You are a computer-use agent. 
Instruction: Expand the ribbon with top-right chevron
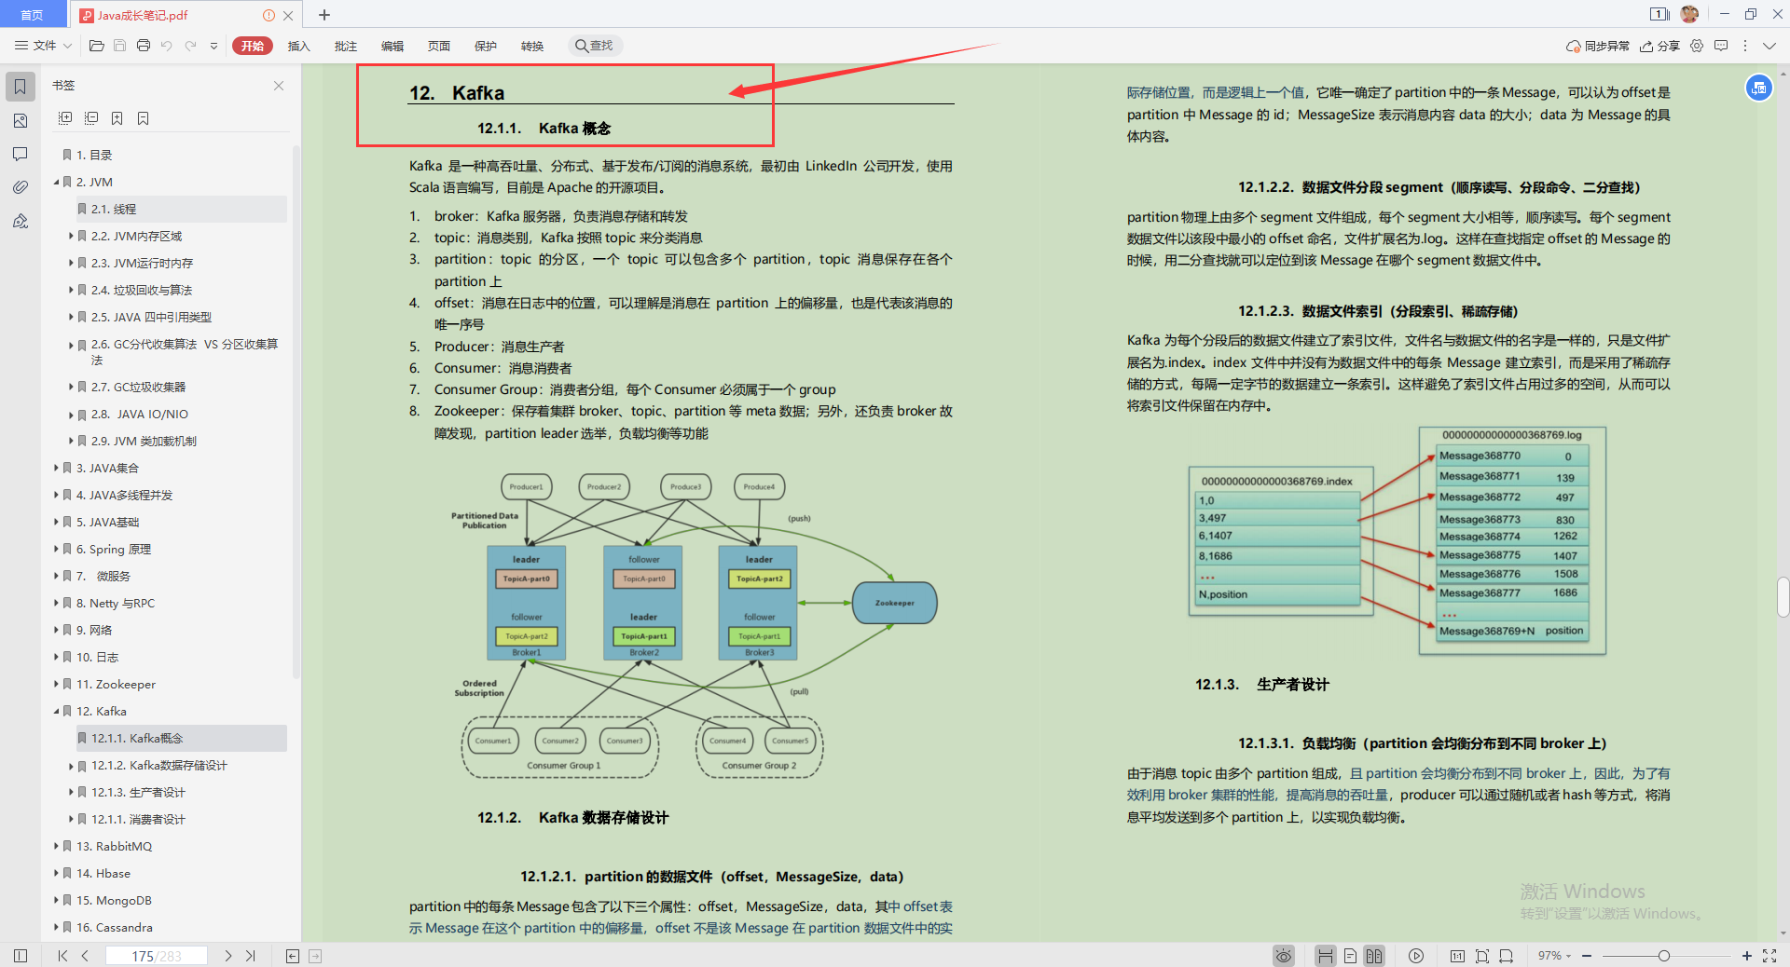[1769, 46]
